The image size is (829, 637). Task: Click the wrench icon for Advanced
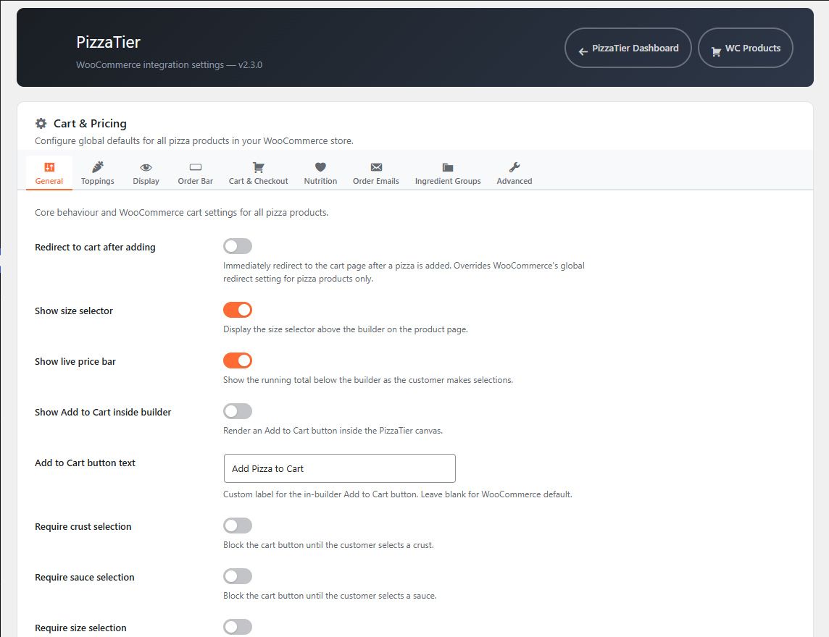(515, 167)
